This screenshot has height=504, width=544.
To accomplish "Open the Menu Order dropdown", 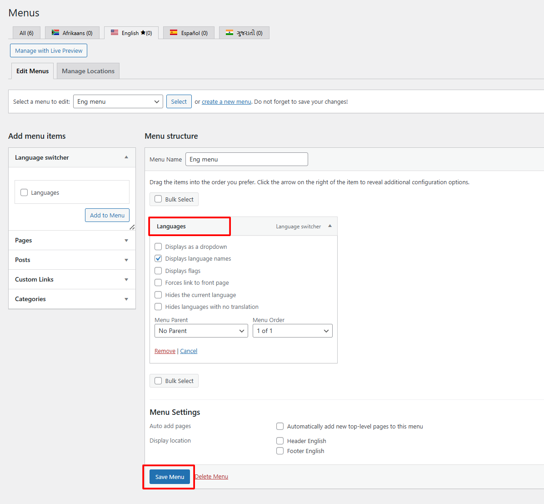I will [292, 331].
